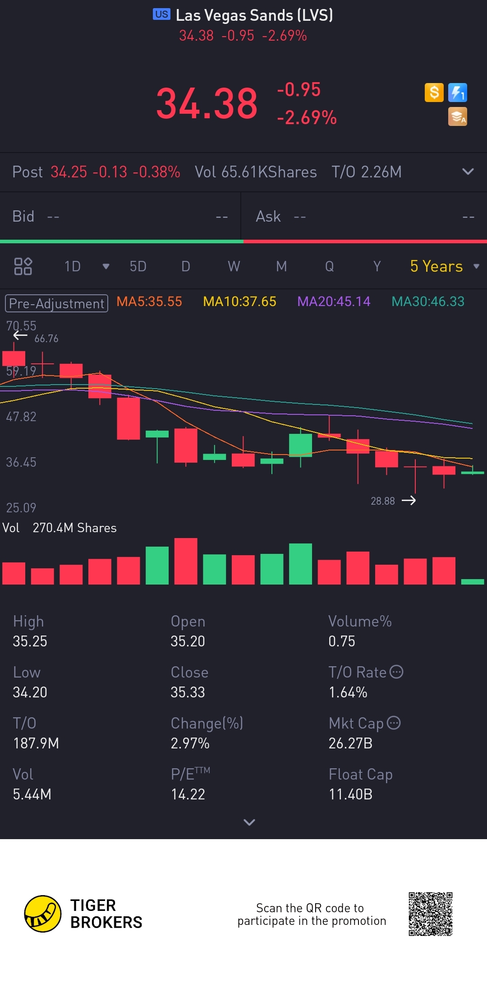Tap the 28.88 low marker on chart

click(x=383, y=501)
